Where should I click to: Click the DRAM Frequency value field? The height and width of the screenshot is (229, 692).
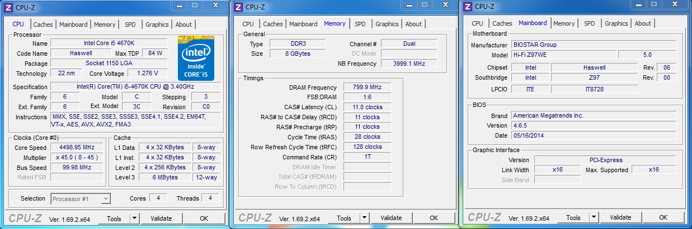coord(366,87)
